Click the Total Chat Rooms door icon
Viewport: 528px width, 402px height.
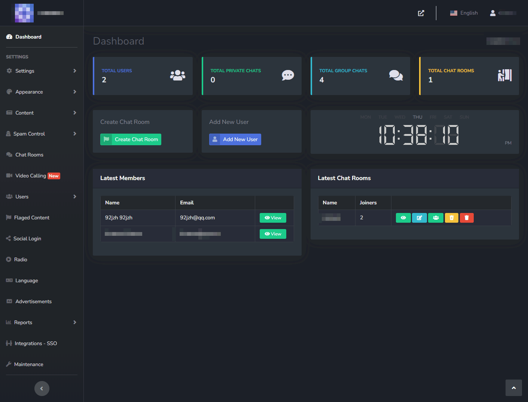click(x=504, y=75)
